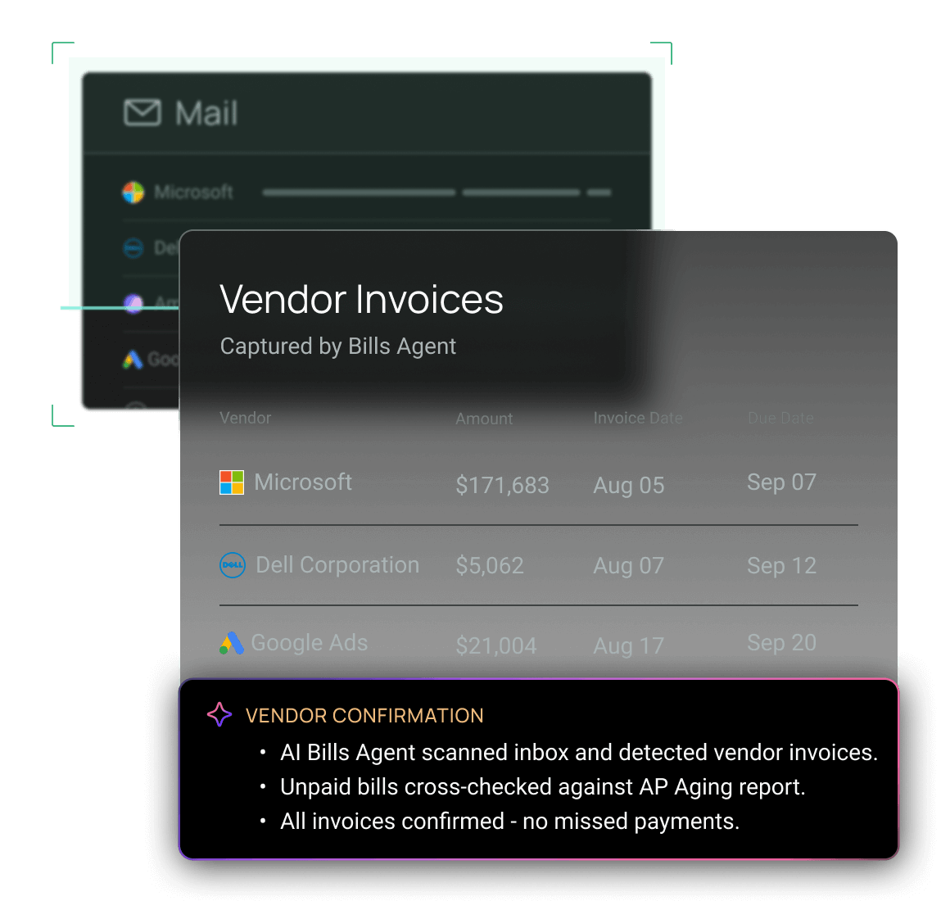
Task: Select the Mail heading text
Action: (206, 113)
